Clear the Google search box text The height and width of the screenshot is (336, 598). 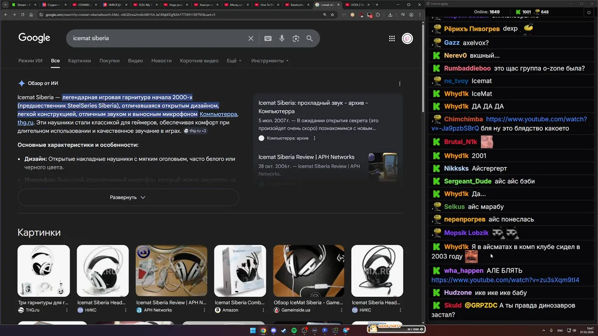[x=251, y=38]
